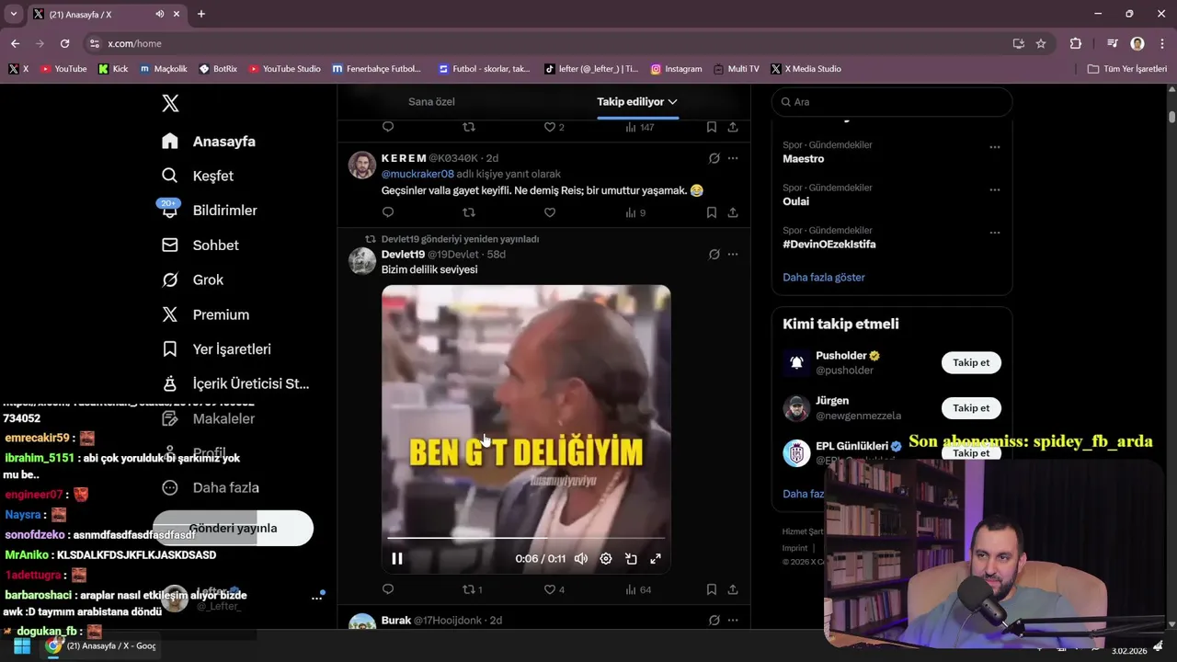Open Bildirimler notifications
The width and height of the screenshot is (1177, 662).
[209, 211]
